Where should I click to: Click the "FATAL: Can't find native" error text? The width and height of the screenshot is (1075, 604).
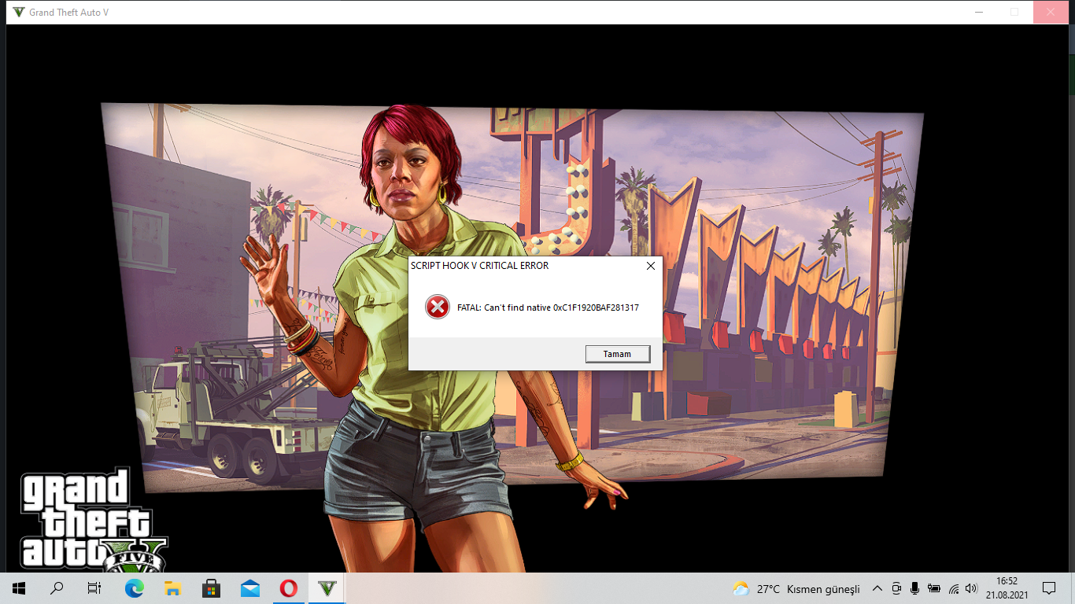coord(548,308)
